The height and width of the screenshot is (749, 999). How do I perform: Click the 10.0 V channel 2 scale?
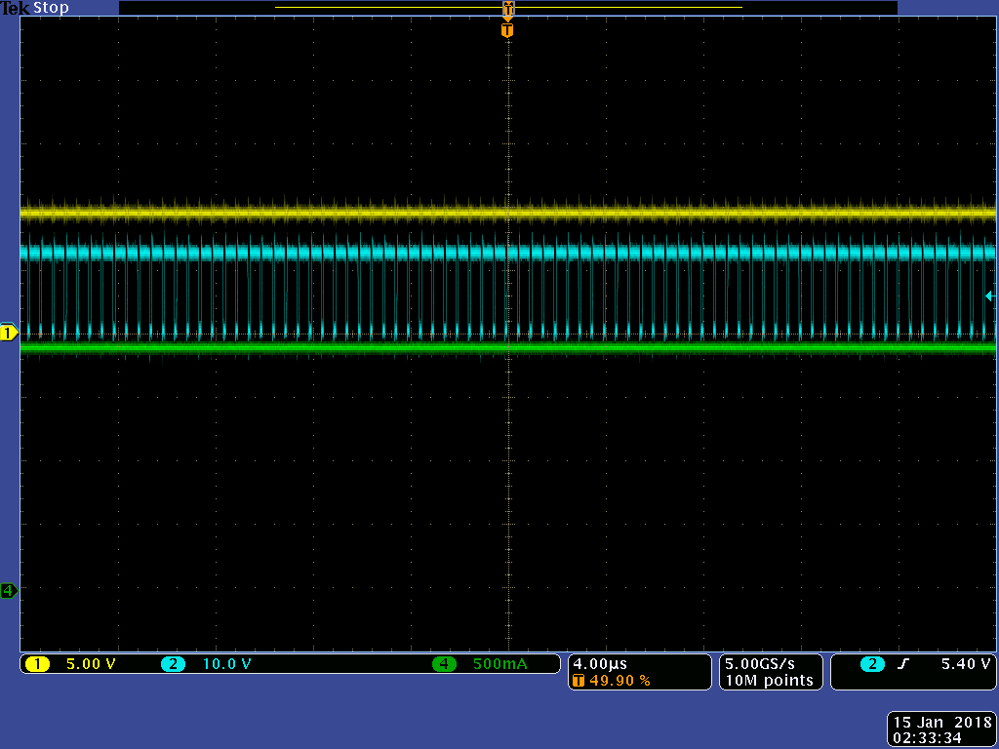(x=226, y=664)
